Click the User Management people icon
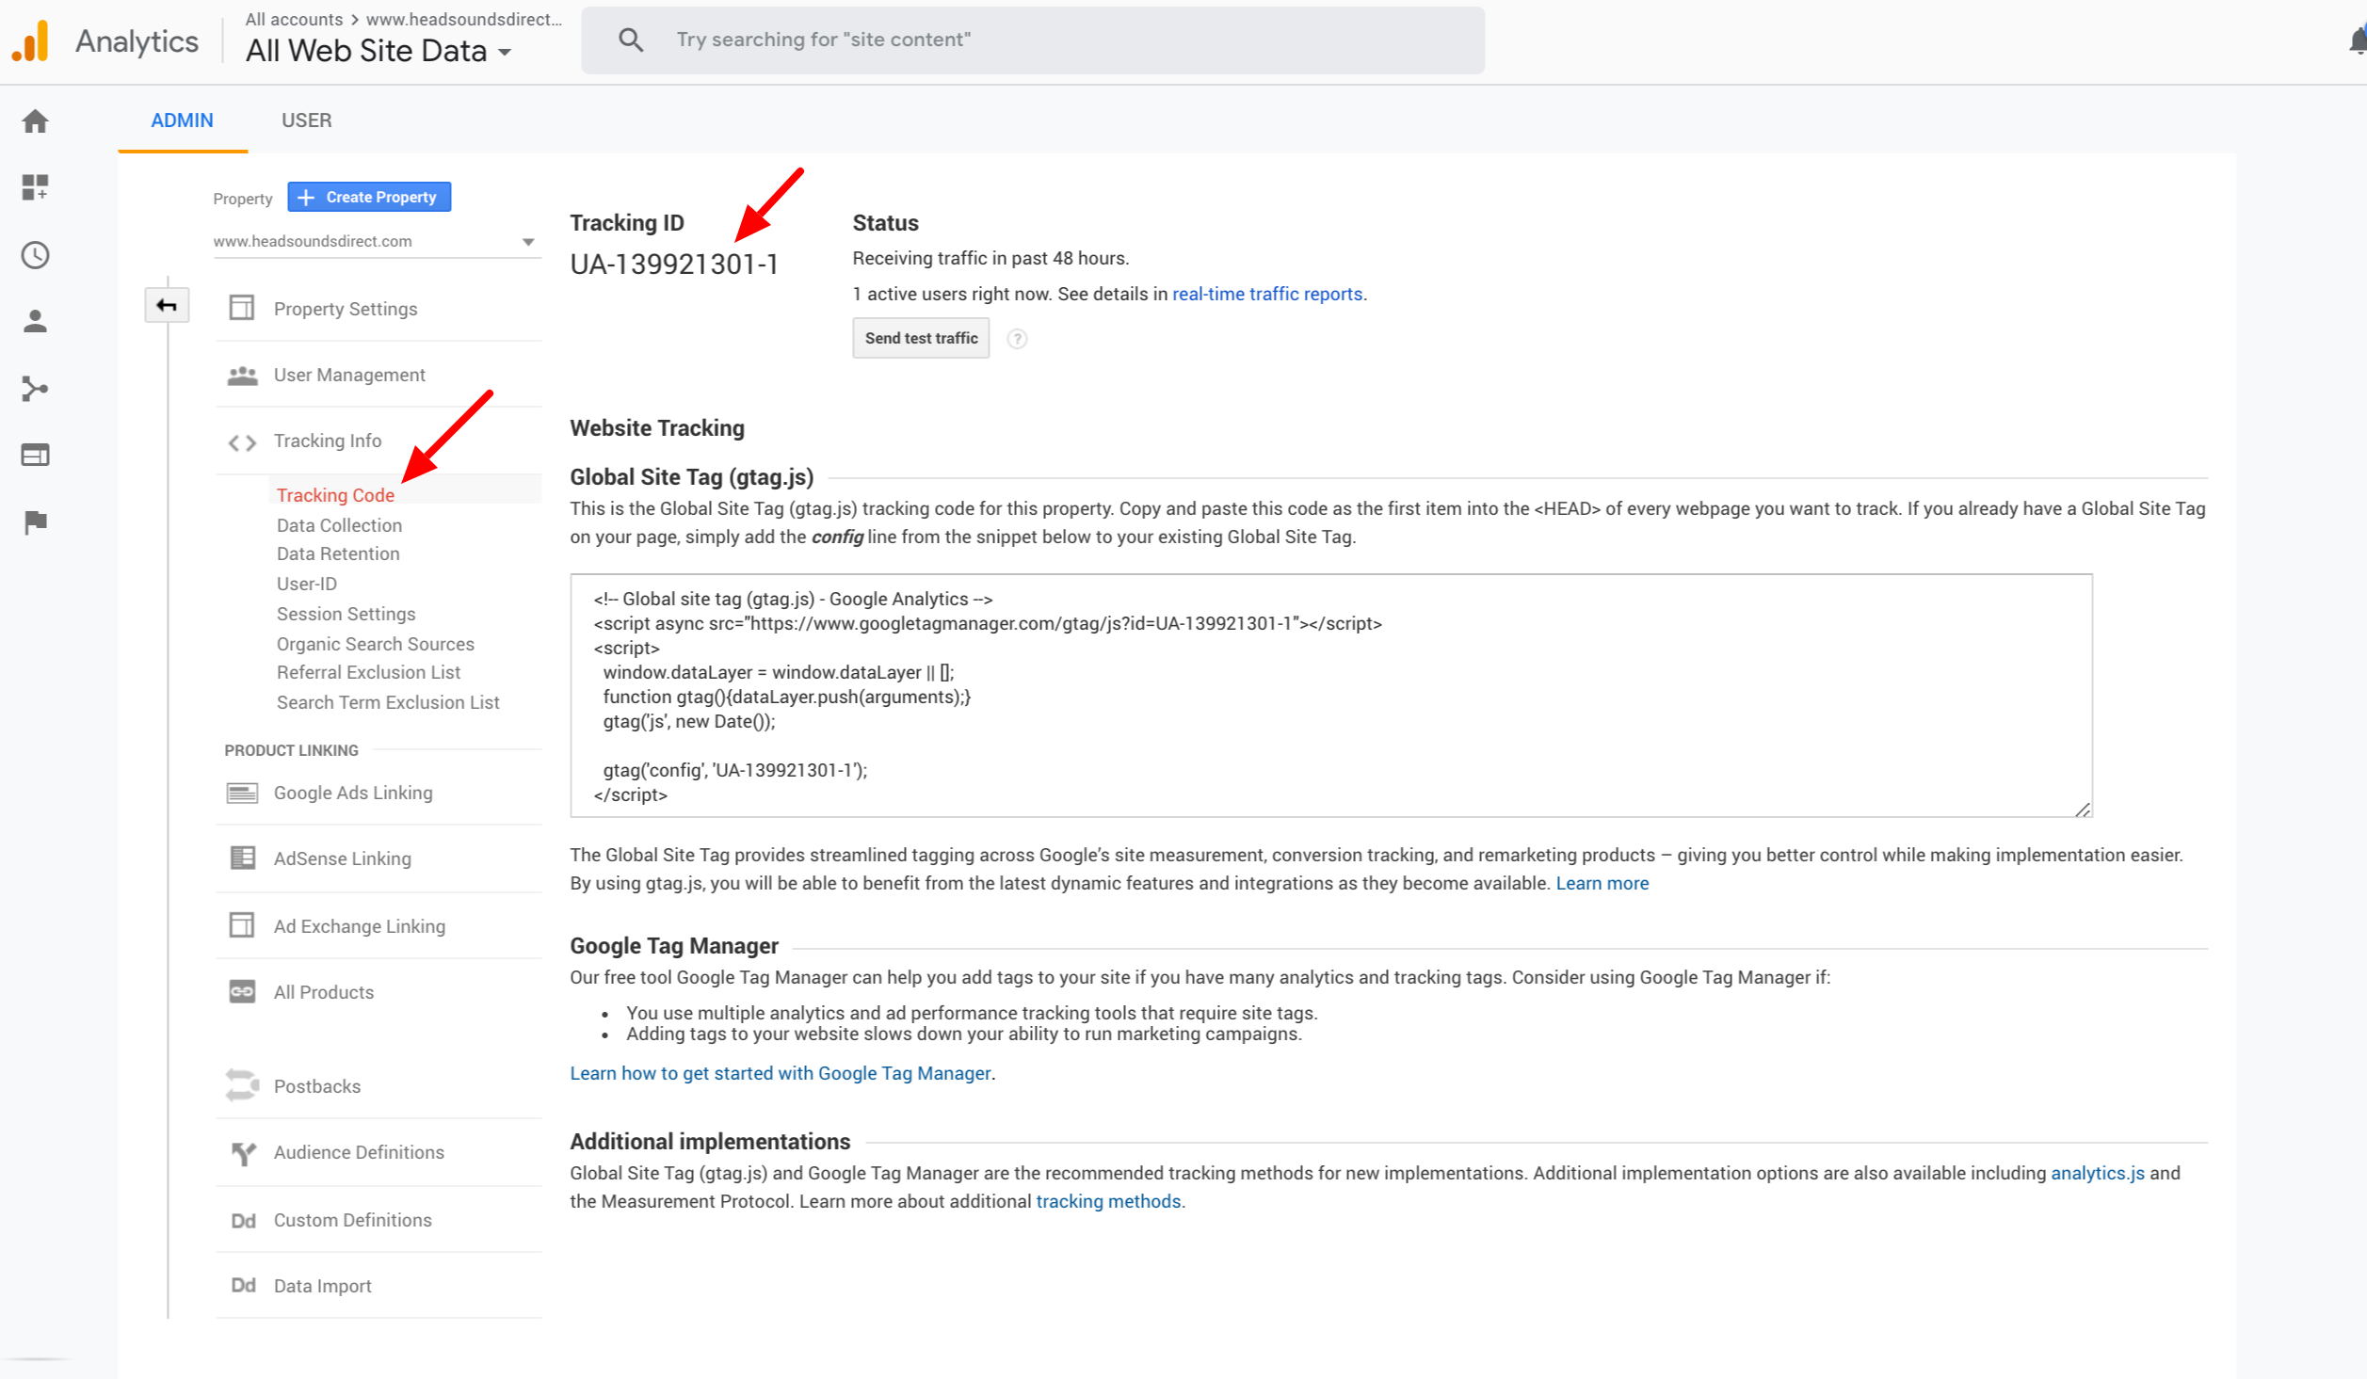 242,376
